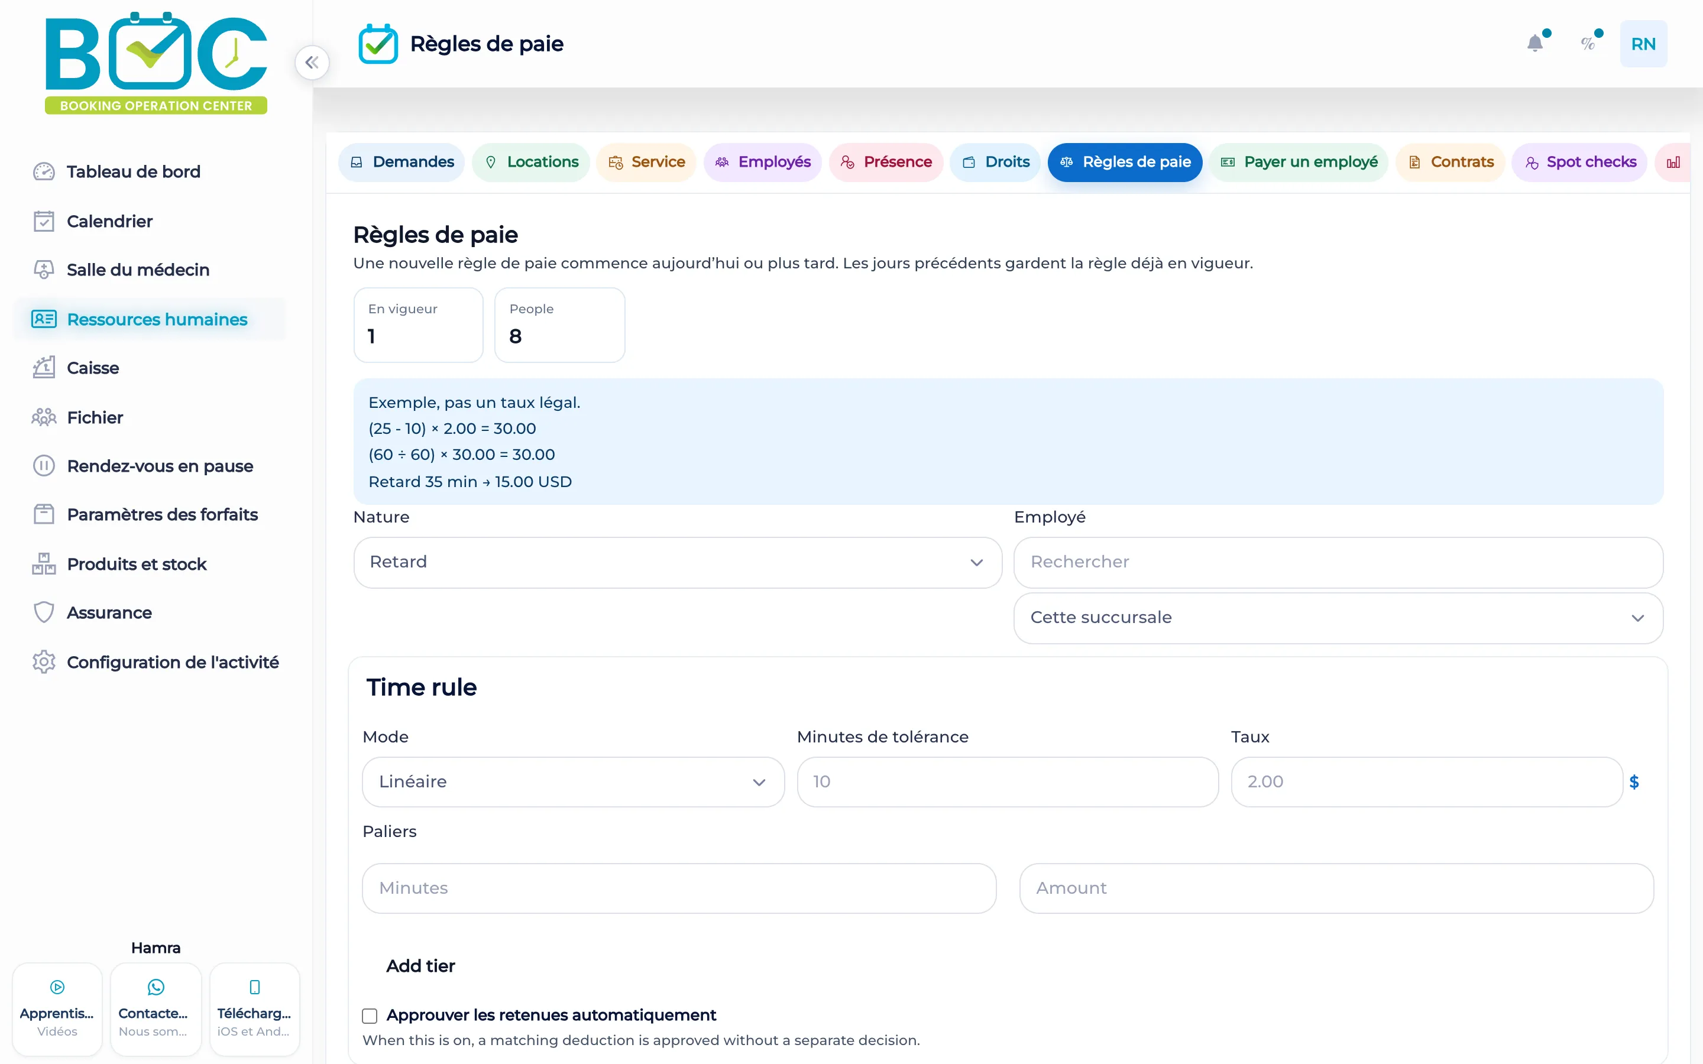The width and height of the screenshot is (1703, 1064).
Task: Open the Apprentissage Vidéos card
Action: tap(57, 1009)
